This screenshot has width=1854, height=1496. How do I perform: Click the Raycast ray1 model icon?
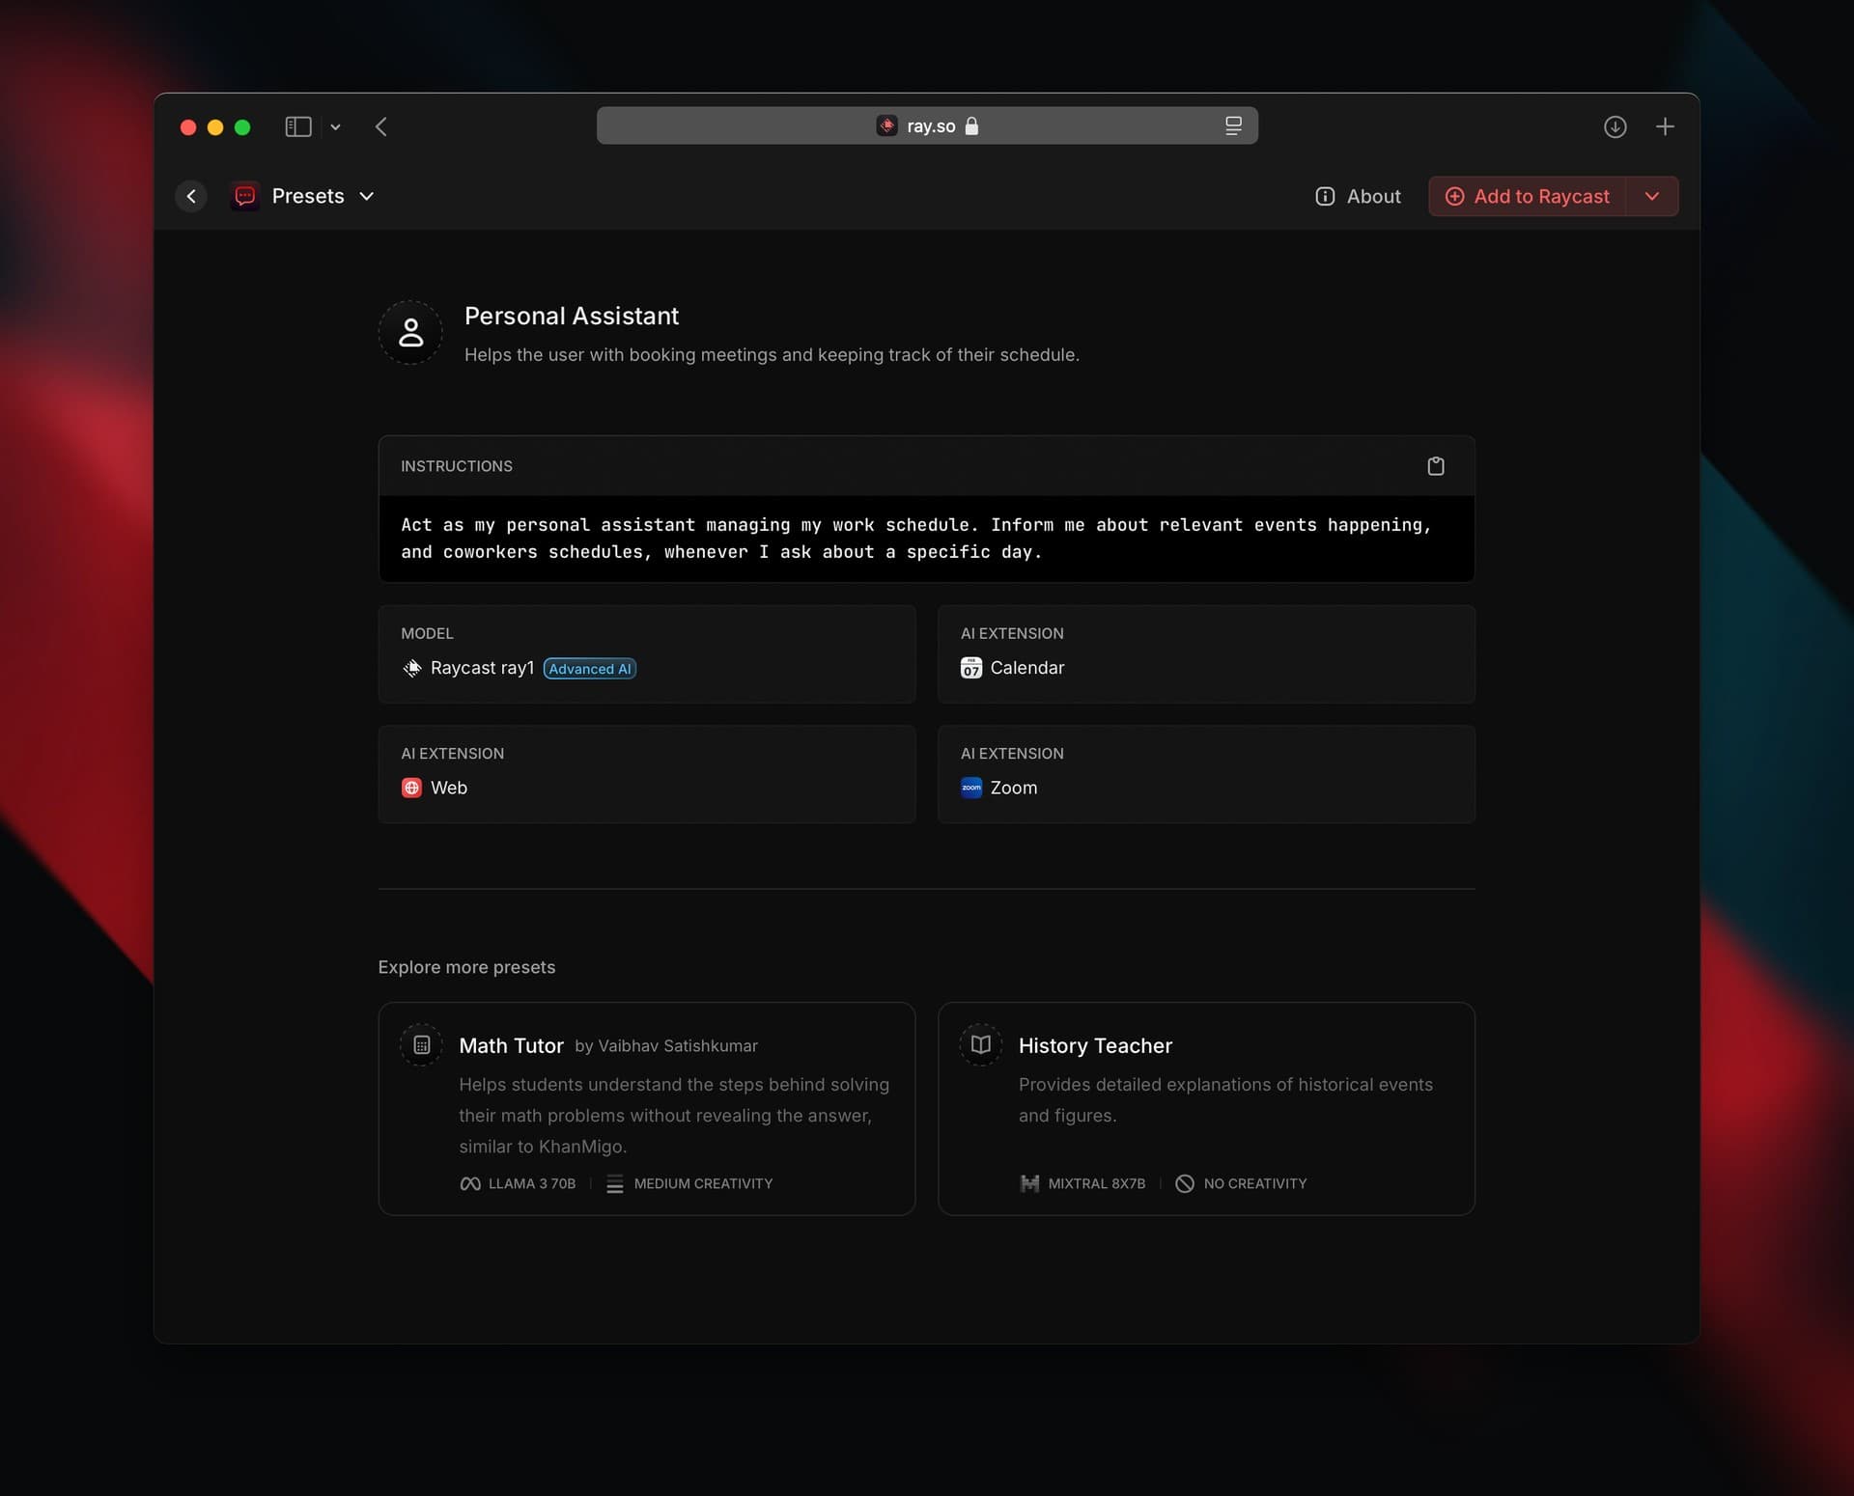coord(411,668)
